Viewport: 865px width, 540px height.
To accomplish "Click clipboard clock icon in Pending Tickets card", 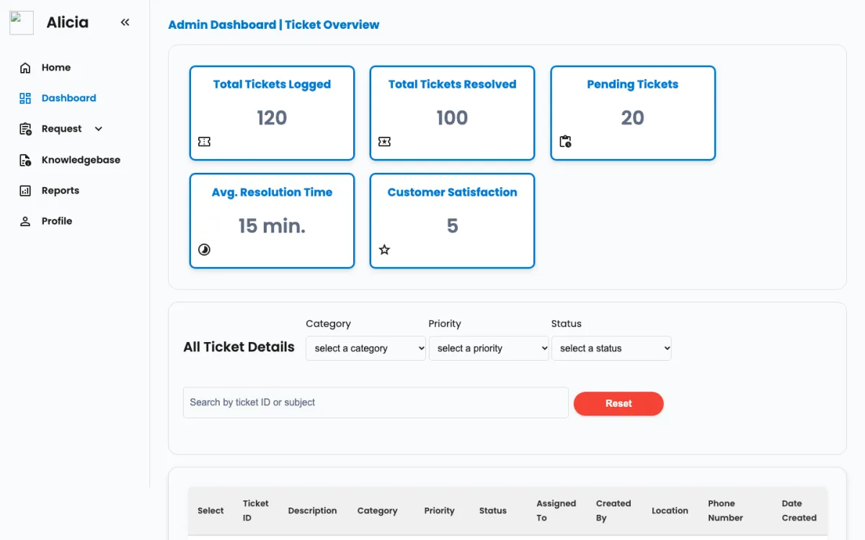I will 565,142.
